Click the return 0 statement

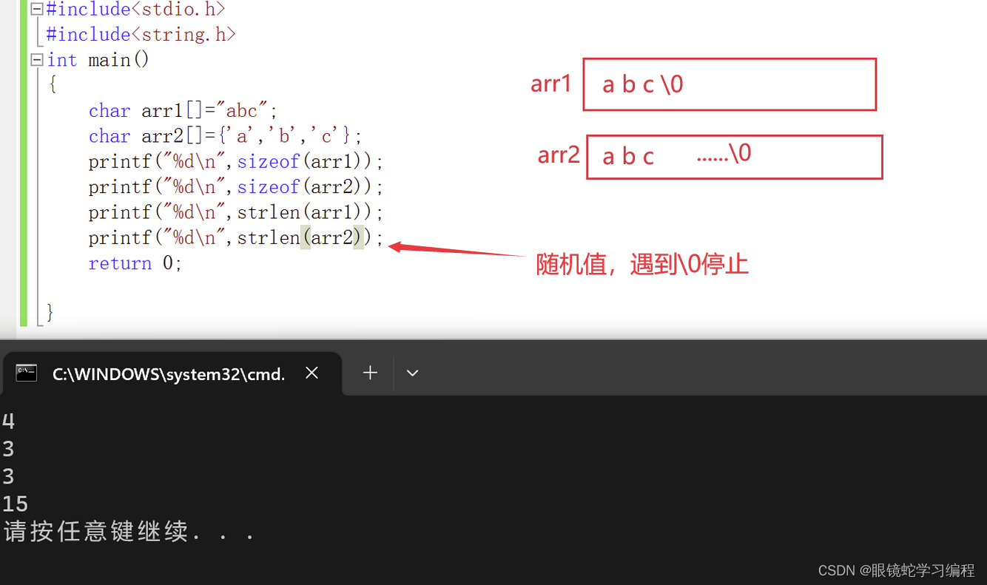[x=135, y=263]
